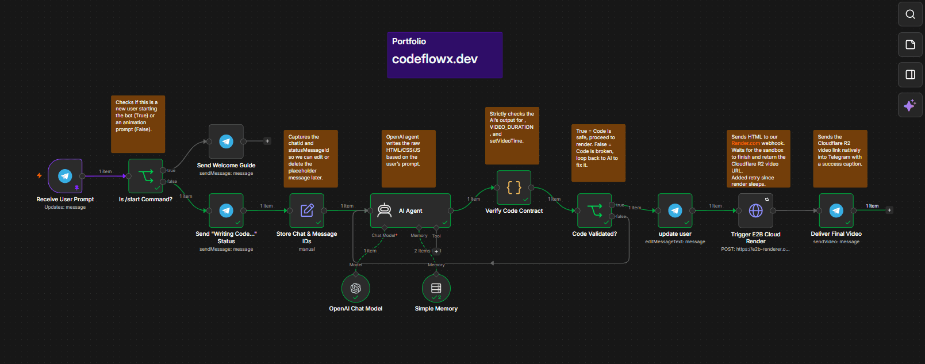The image size is (925, 364).
Task: Open the Simple Memory sub-node
Action: pyautogui.click(x=436, y=288)
